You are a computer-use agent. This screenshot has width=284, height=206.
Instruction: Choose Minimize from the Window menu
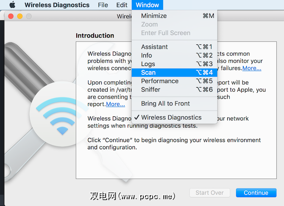click(x=154, y=16)
